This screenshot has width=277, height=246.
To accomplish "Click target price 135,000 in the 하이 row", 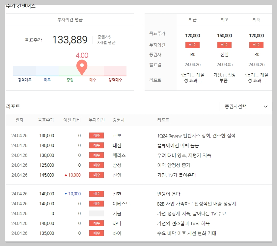I will 47,233.
